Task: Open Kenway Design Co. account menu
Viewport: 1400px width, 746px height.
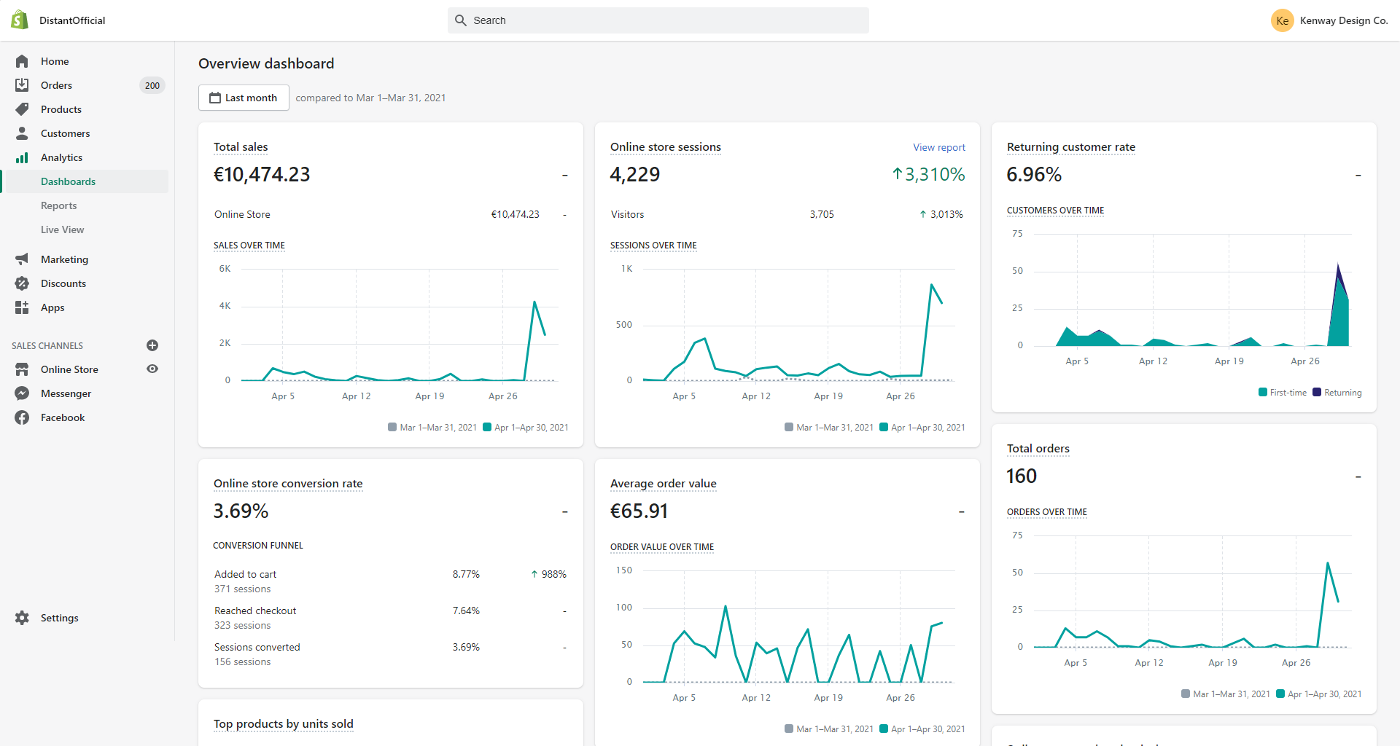Action: tap(1329, 20)
